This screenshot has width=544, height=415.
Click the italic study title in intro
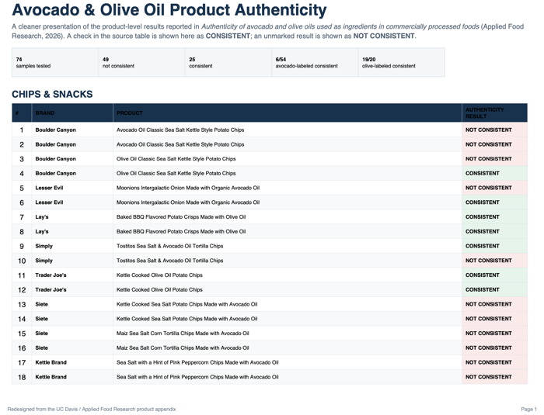click(x=340, y=26)
